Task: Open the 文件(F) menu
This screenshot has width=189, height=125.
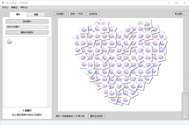Action: [x=5, y=8]
